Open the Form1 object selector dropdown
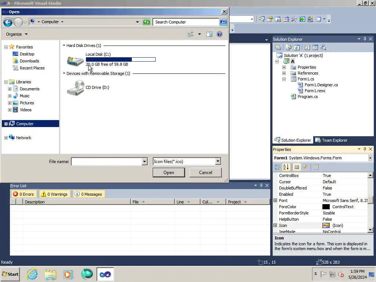The image size is (376, 282). (x=370, y=158)
